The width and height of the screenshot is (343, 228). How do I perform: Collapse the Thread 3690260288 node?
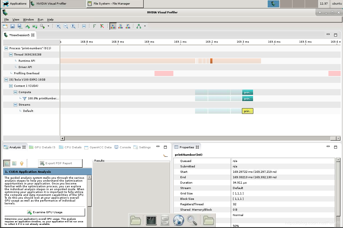[x=11, y=55]
